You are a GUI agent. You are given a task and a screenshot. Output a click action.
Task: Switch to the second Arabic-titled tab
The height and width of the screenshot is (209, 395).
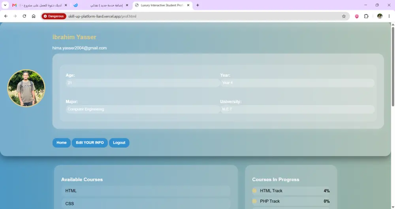pyautogui.click(x=101, y=5)
